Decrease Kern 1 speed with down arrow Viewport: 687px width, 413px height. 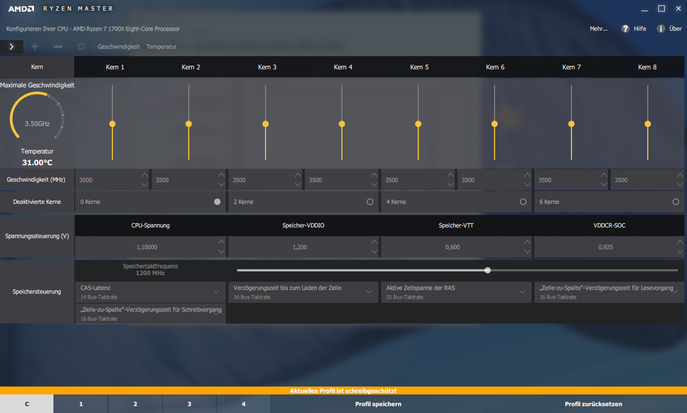(145, 184)
